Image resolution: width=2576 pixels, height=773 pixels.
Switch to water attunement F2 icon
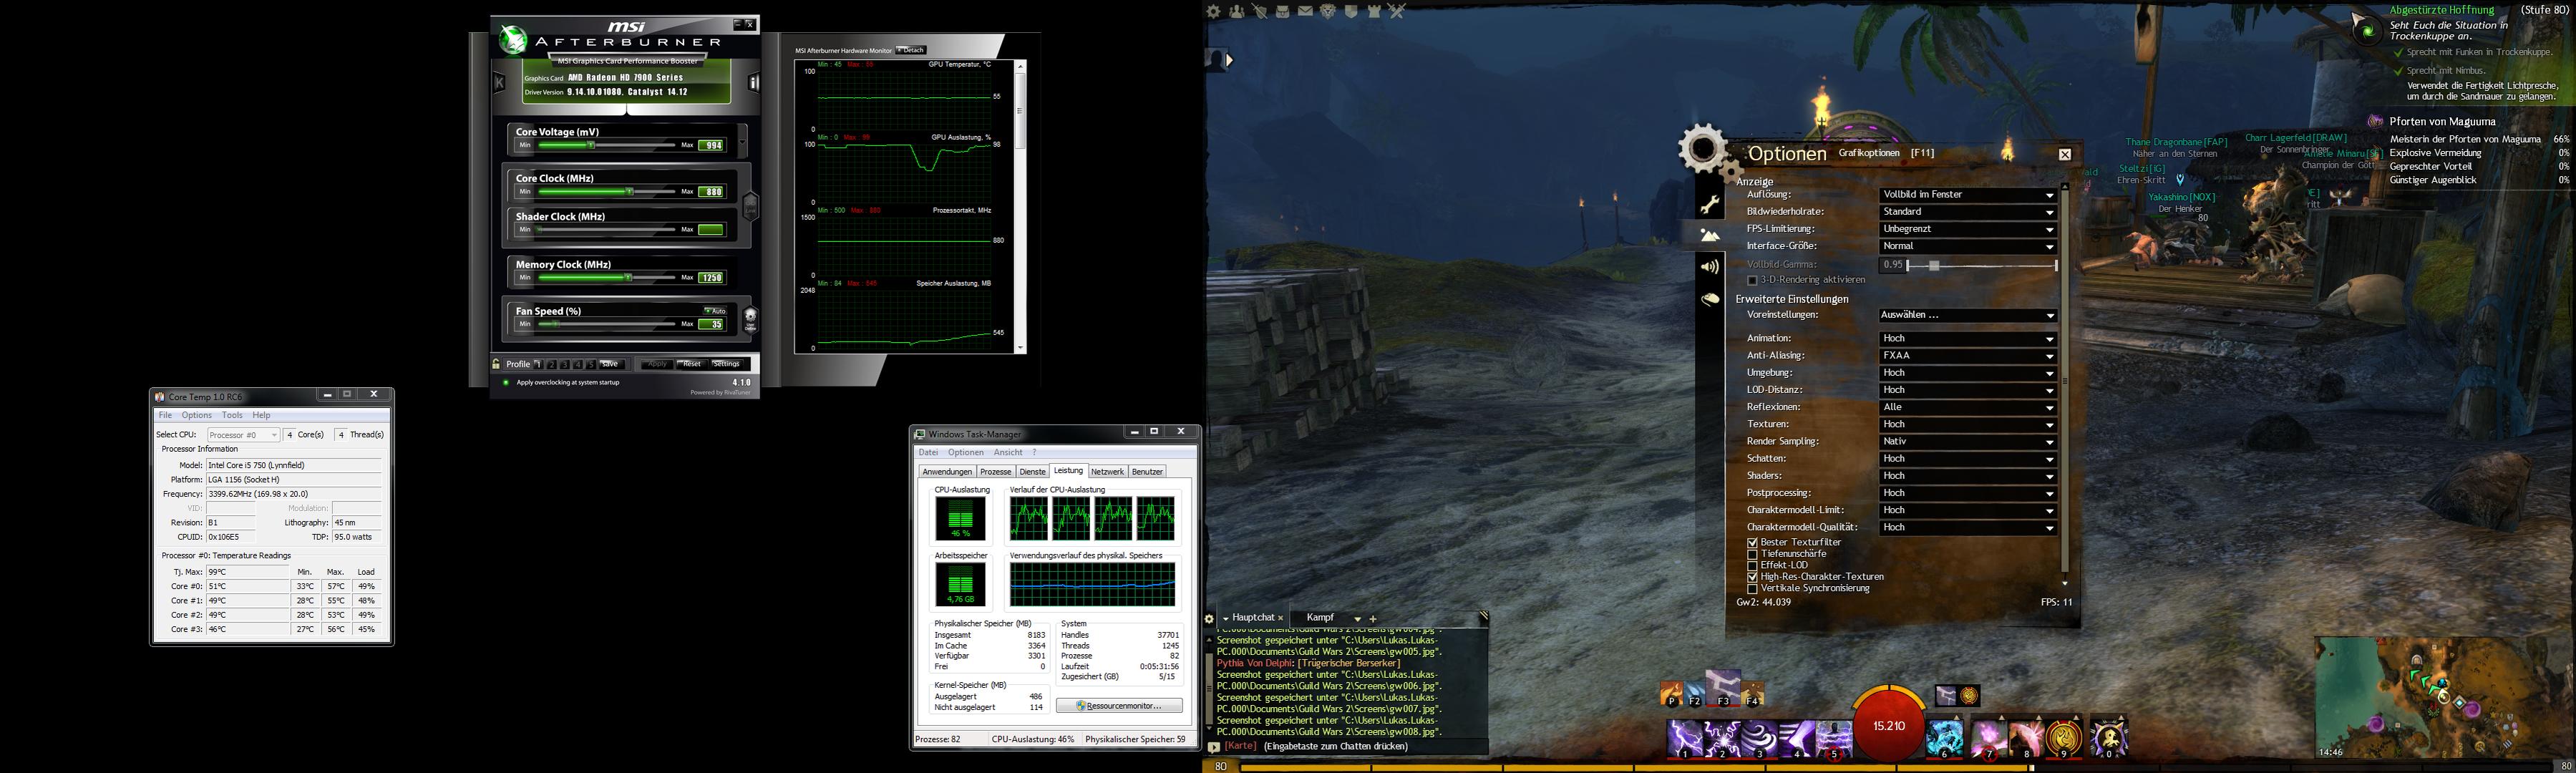point(1695,694)
